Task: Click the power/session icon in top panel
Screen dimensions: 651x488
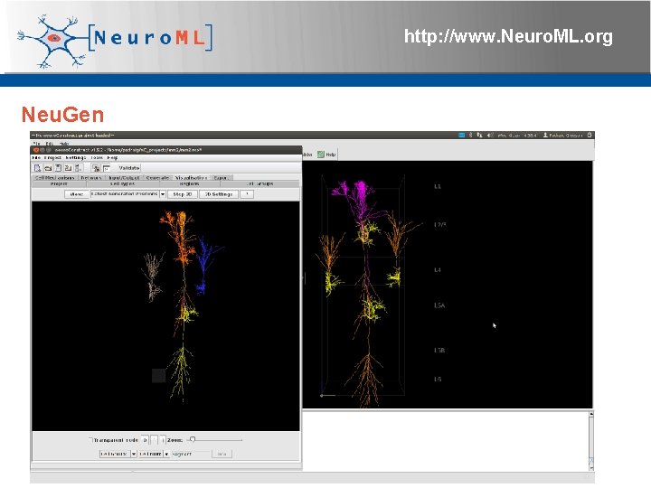Action: 590,136
